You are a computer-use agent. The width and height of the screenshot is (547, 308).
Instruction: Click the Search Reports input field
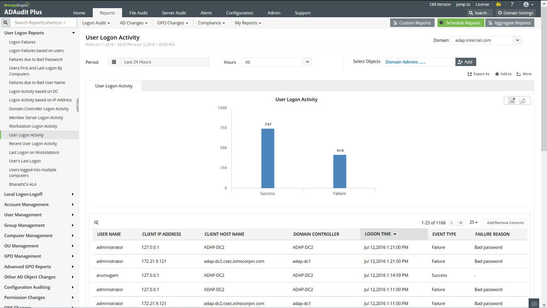pos(44,23)
